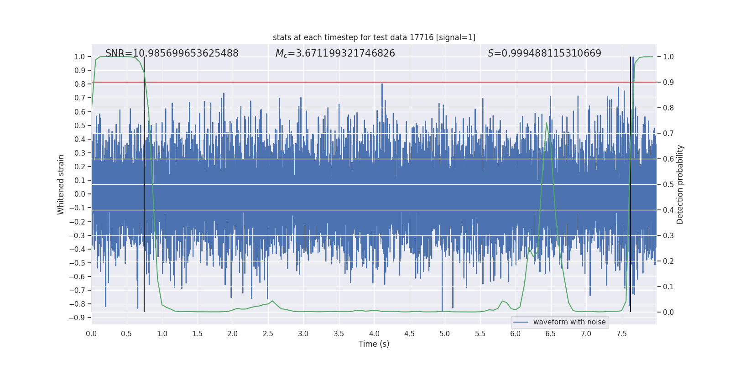Click the 0.5 tick on detection probability axis
Viewport: 730px width, 365px height.
[x=668, y=184]
